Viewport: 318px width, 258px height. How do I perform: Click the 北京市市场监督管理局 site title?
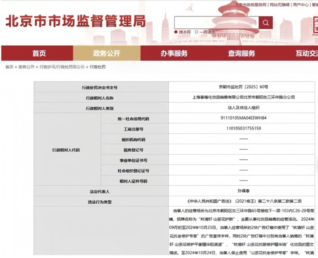point(75,21)
